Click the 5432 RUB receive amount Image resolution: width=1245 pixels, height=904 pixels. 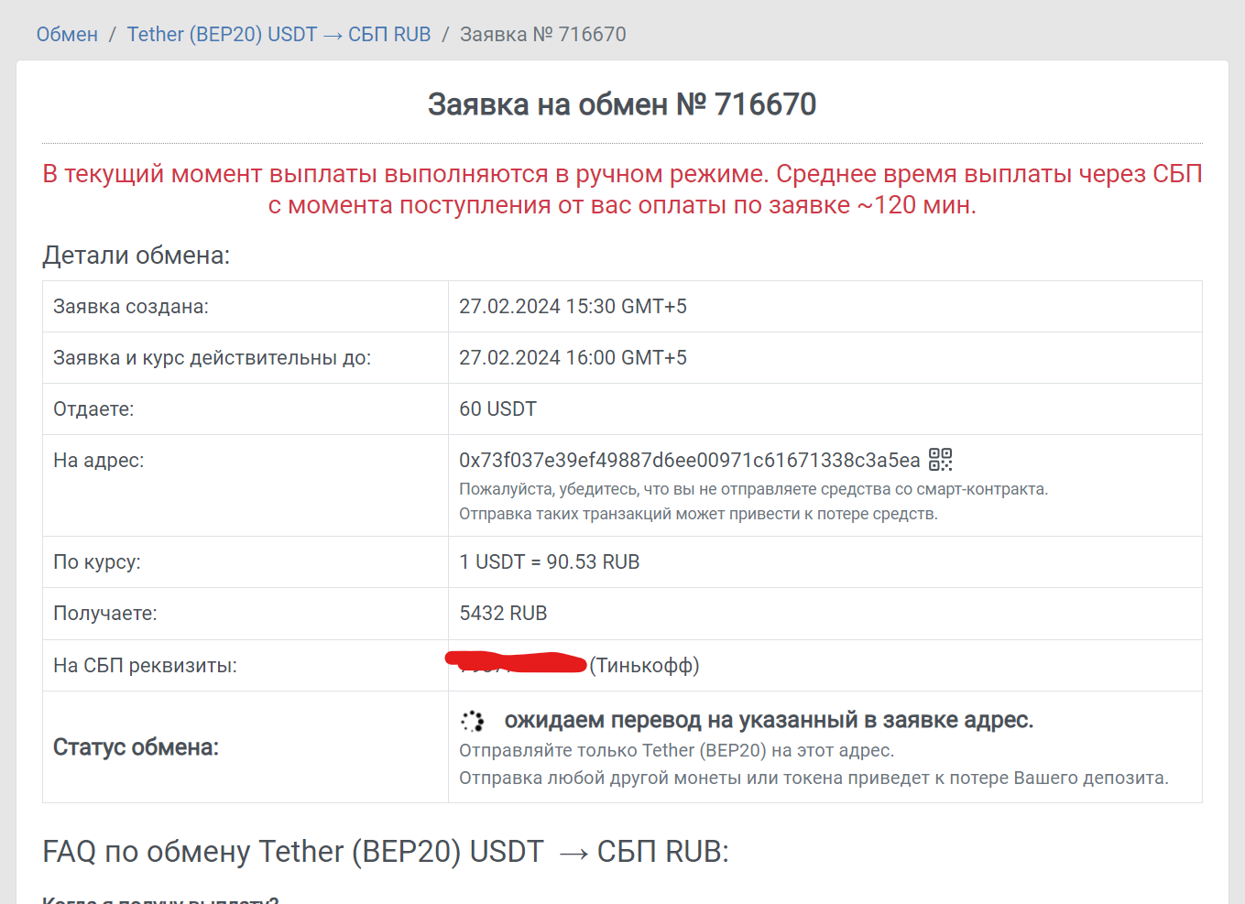[x=503, y=614]
